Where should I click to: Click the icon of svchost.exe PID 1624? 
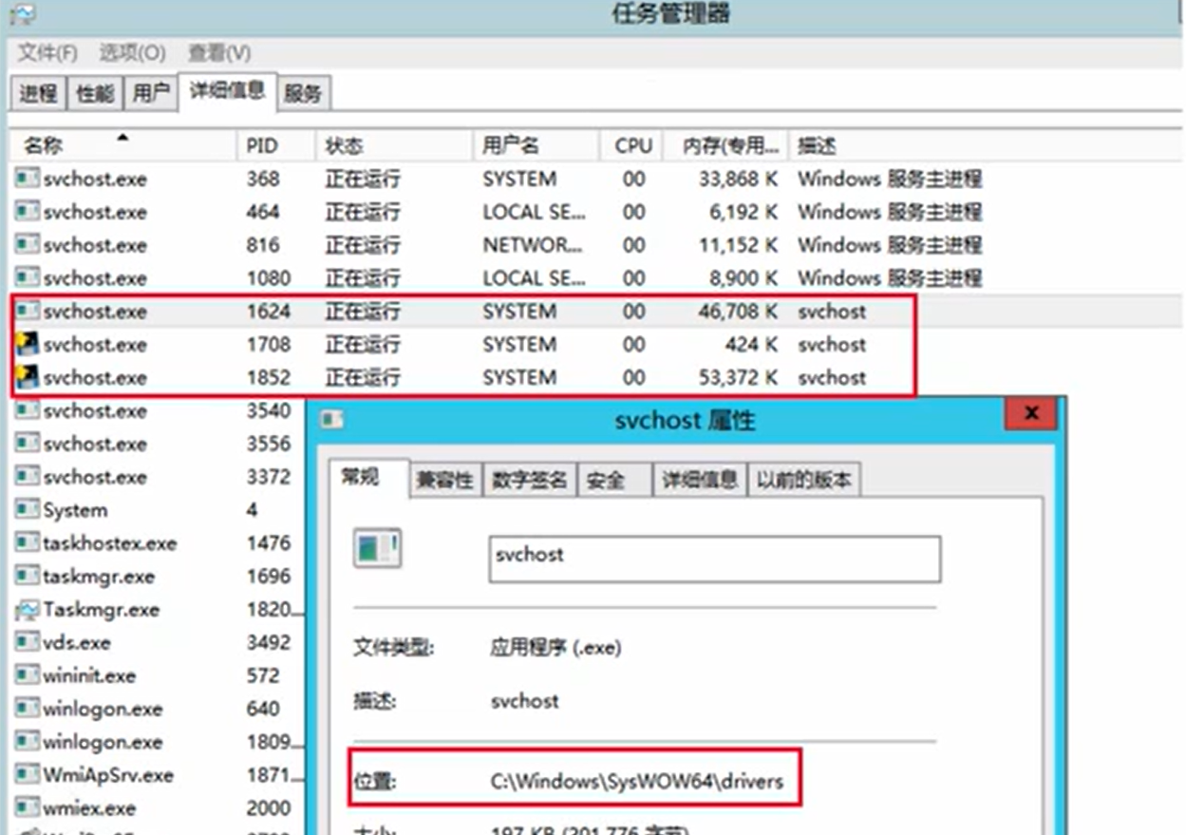pyautogui.click(x=28, y=311)
